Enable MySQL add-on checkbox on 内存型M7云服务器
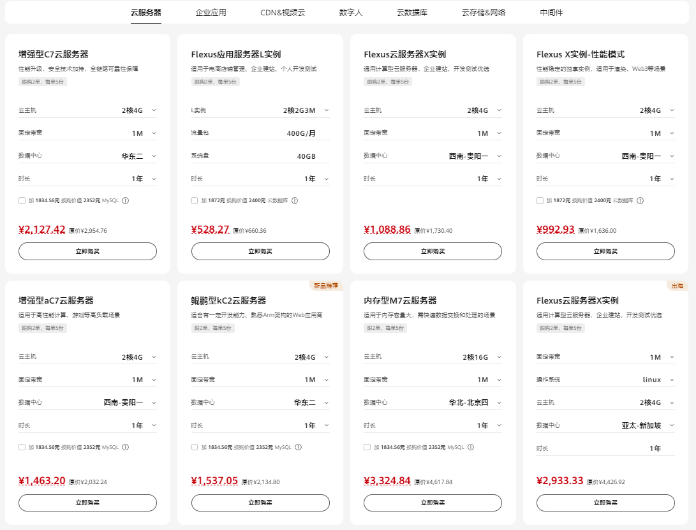Viewport: 696px width, 530px height. [x=367, y=447]
